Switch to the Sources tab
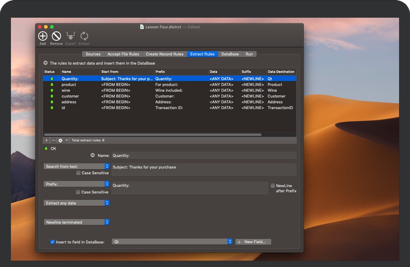The image size is (410, 267). tap(93, 54)
